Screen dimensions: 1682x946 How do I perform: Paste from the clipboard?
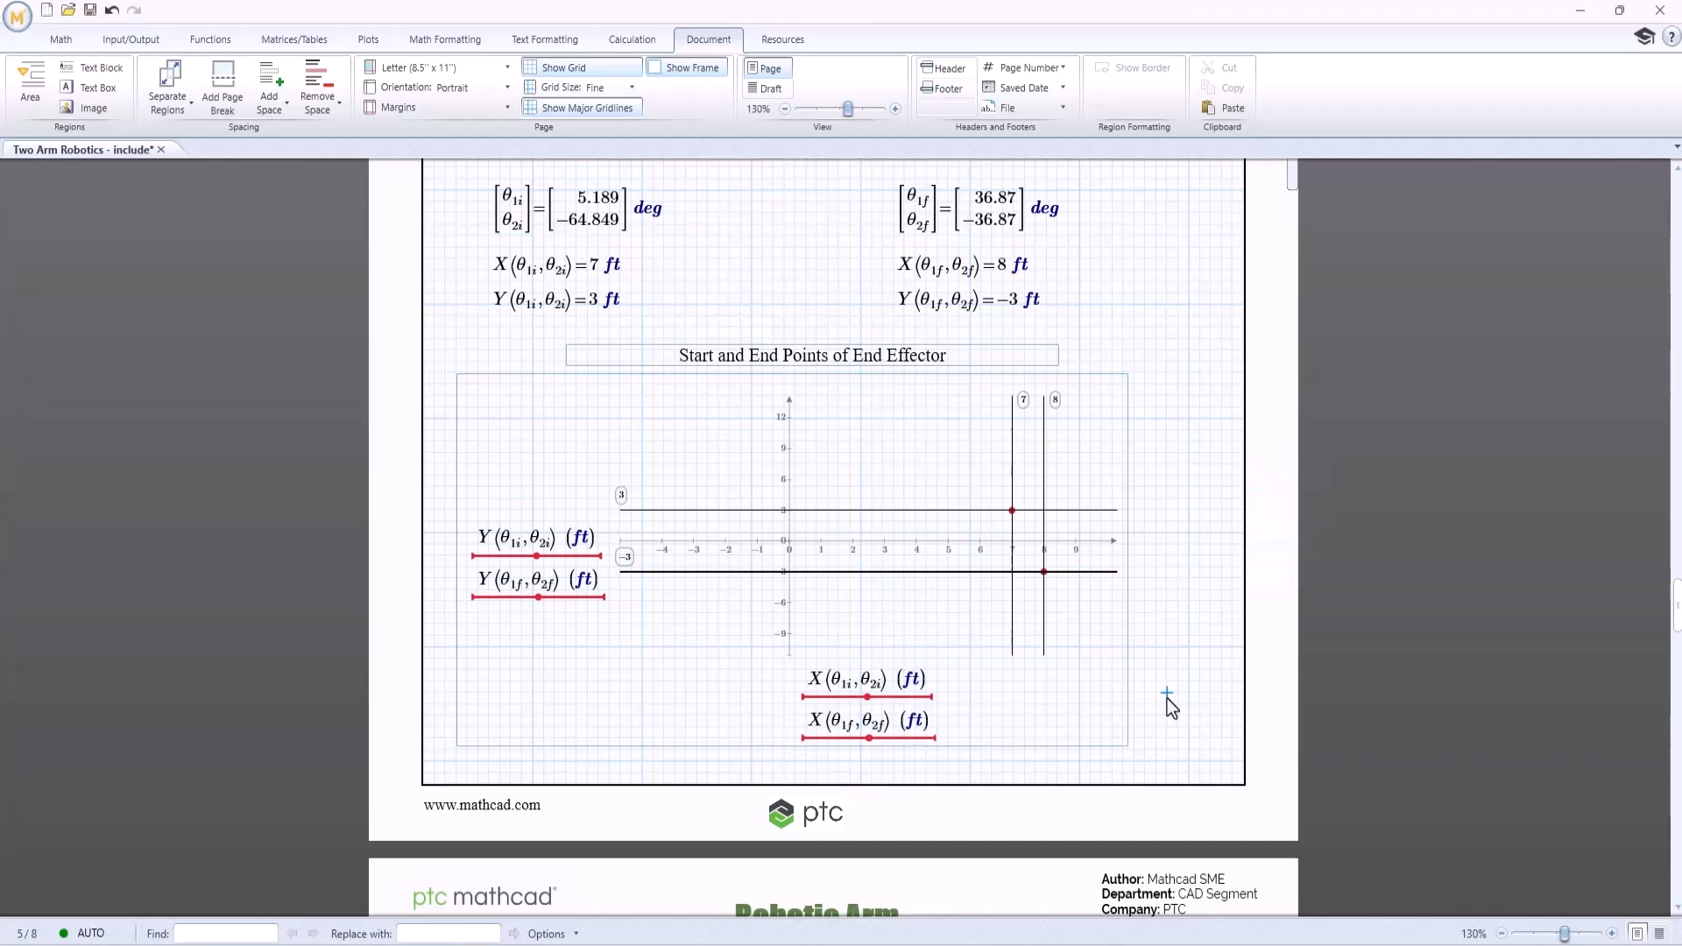[1223, 108]
